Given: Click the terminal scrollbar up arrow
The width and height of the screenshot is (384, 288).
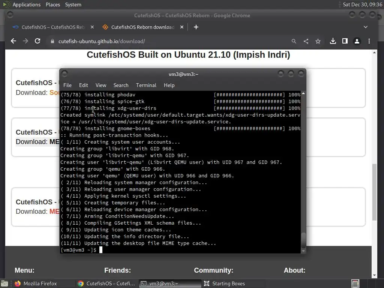Looking at the screenshot, I should [x=303, y=93].
